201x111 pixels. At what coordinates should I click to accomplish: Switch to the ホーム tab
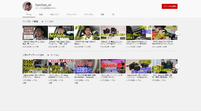coord(29,14)
